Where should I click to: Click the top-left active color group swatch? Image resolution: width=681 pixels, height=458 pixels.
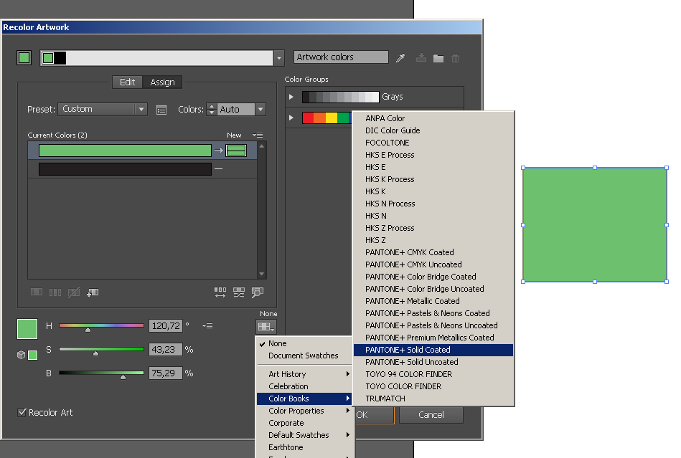(24, 57)
